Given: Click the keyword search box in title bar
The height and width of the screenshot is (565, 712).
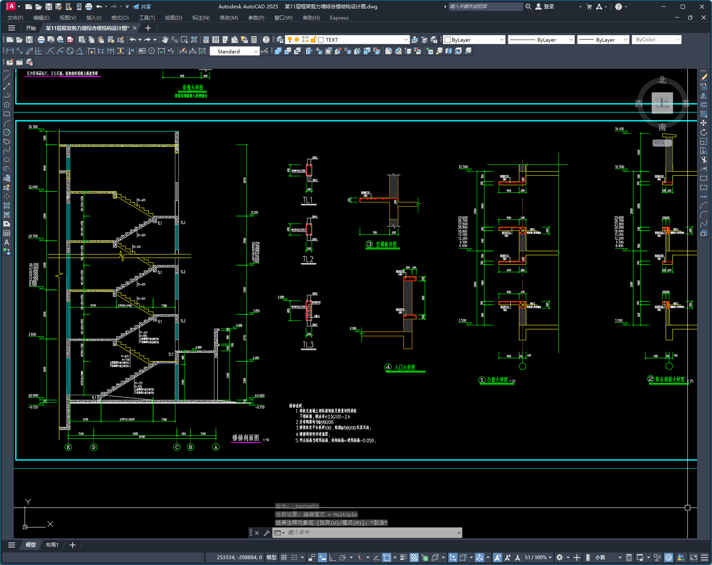Looking at the screenshot, I should click(x=485, y=7).
